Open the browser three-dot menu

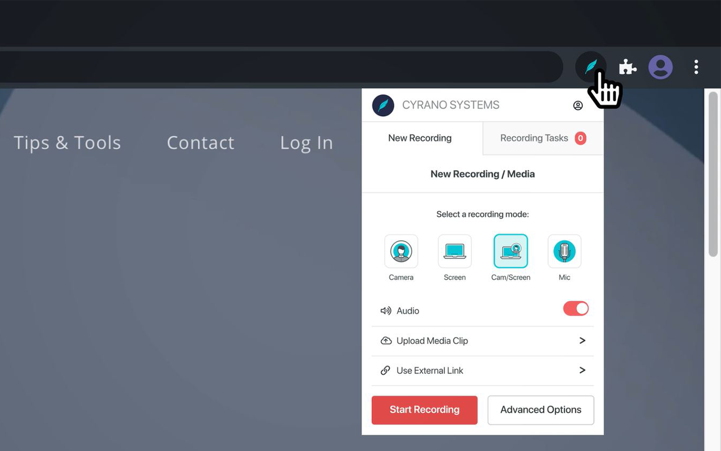[696, 68]
